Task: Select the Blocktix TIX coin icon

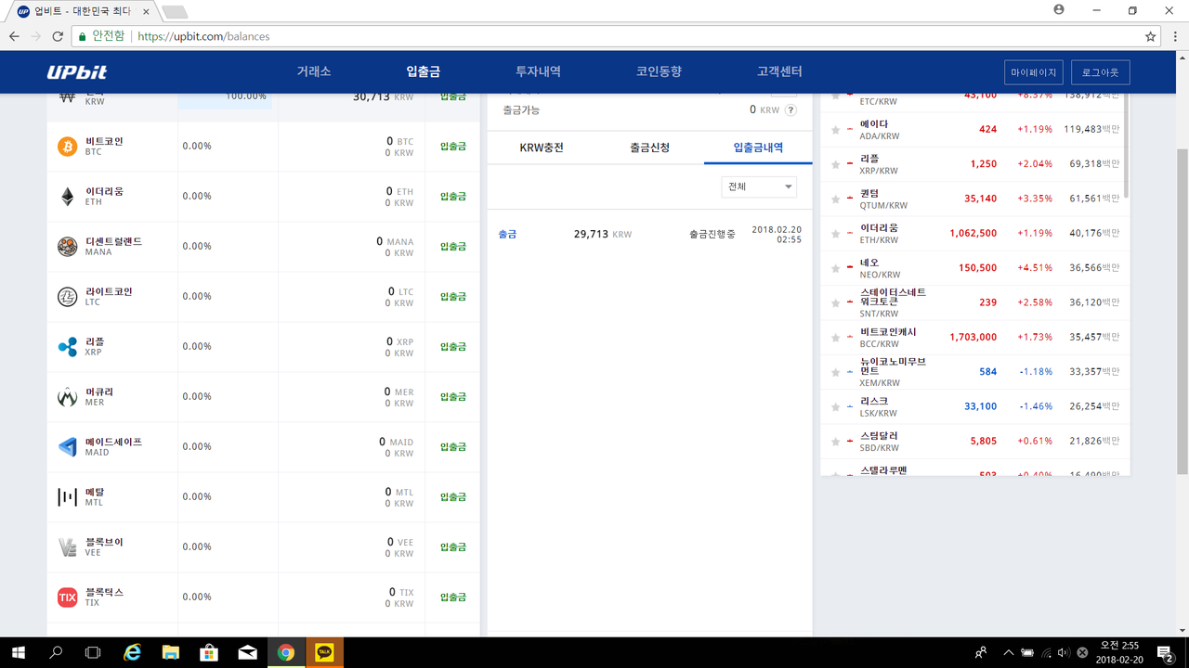Action: [67, 597]
